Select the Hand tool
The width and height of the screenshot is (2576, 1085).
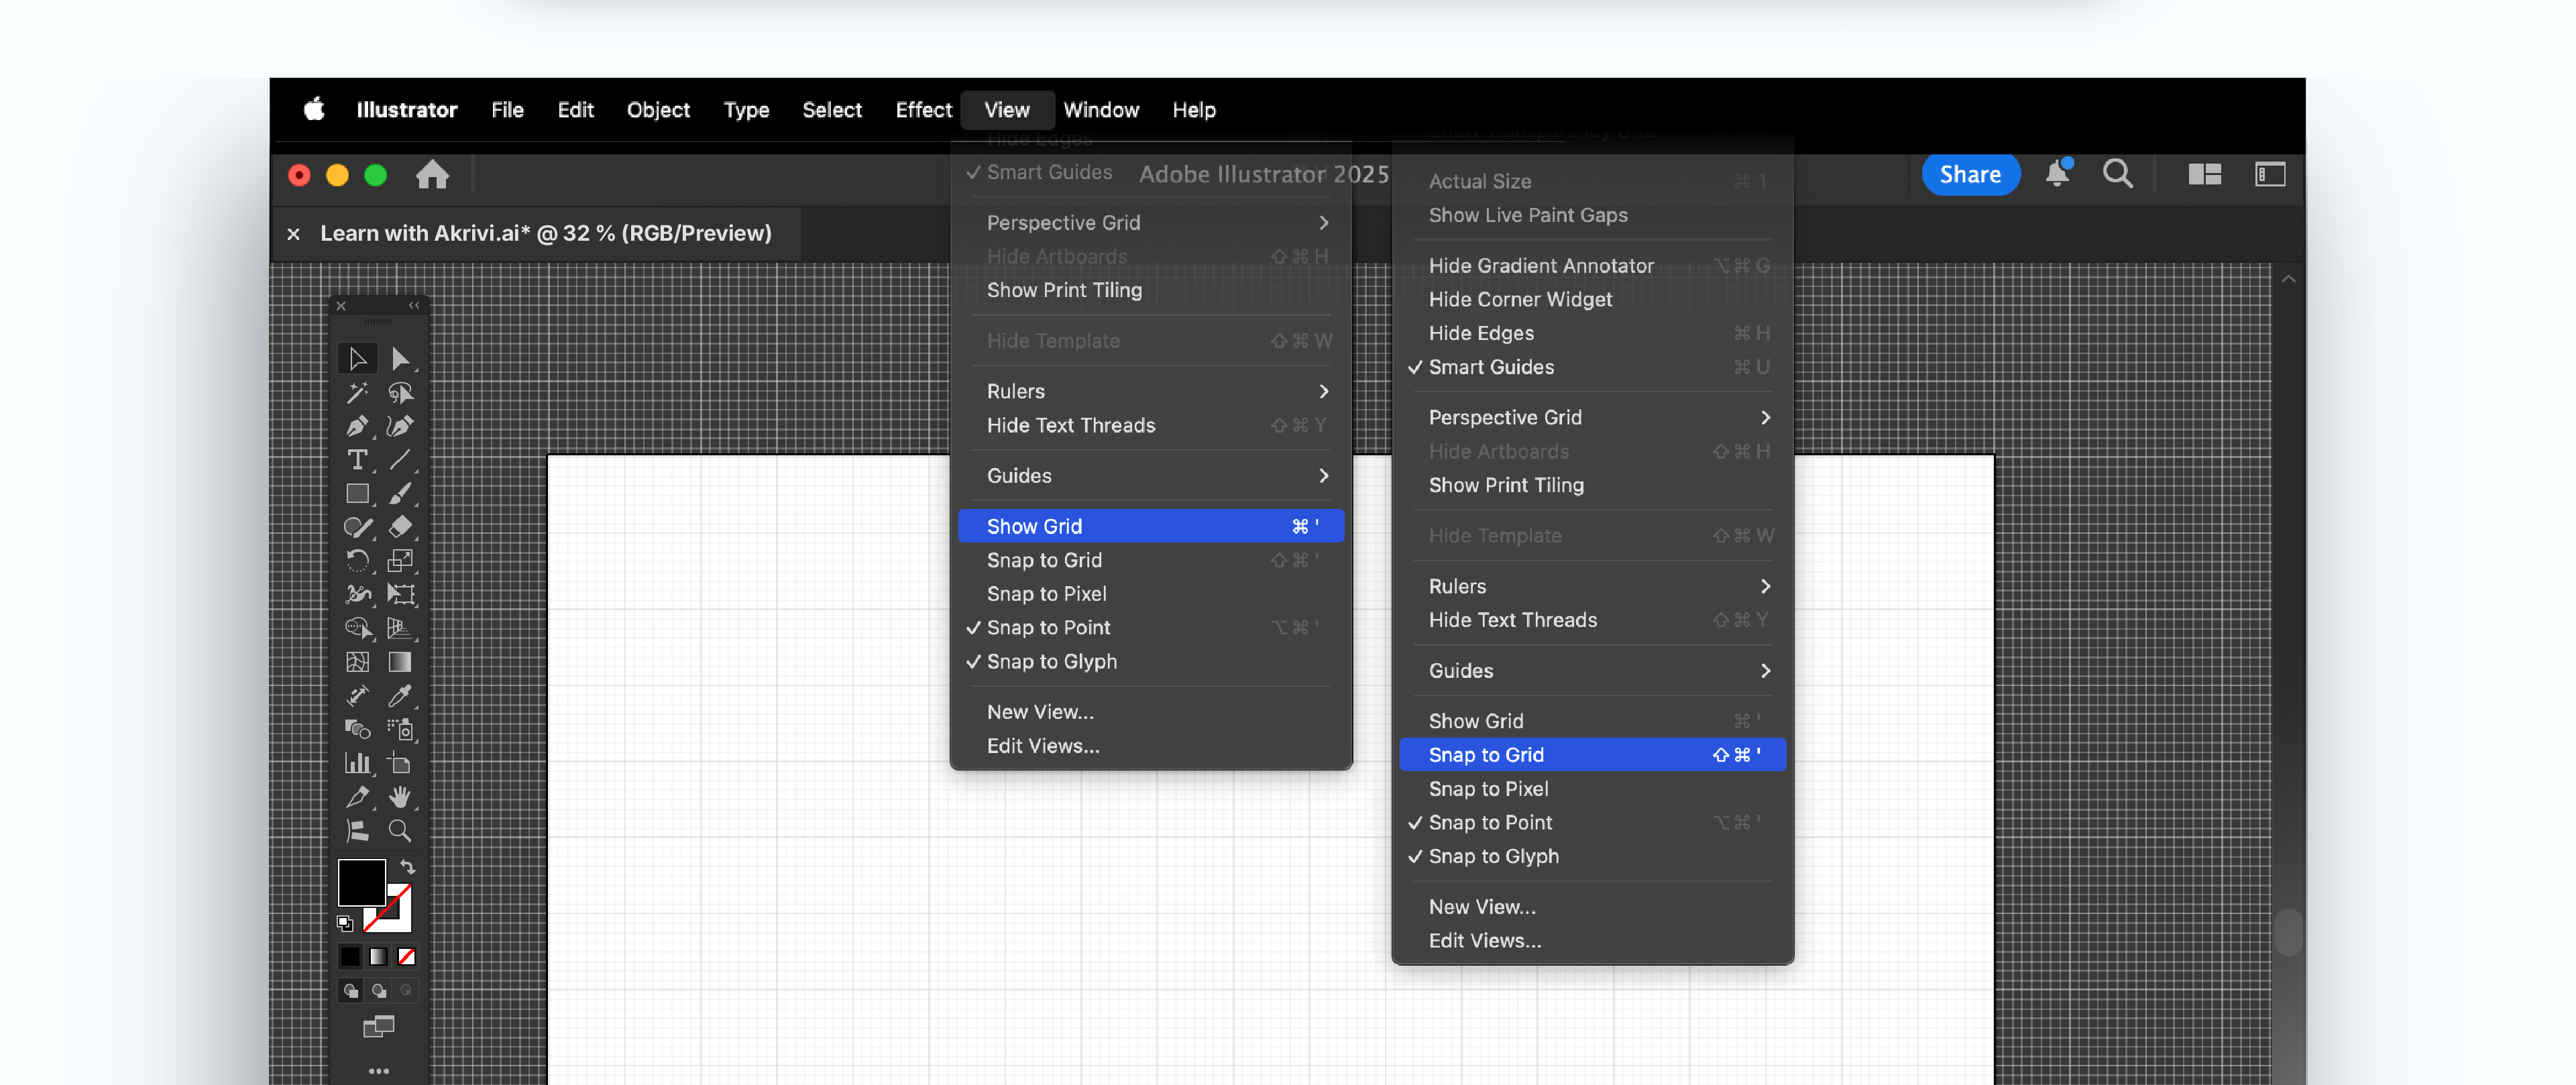pos(400,797)
